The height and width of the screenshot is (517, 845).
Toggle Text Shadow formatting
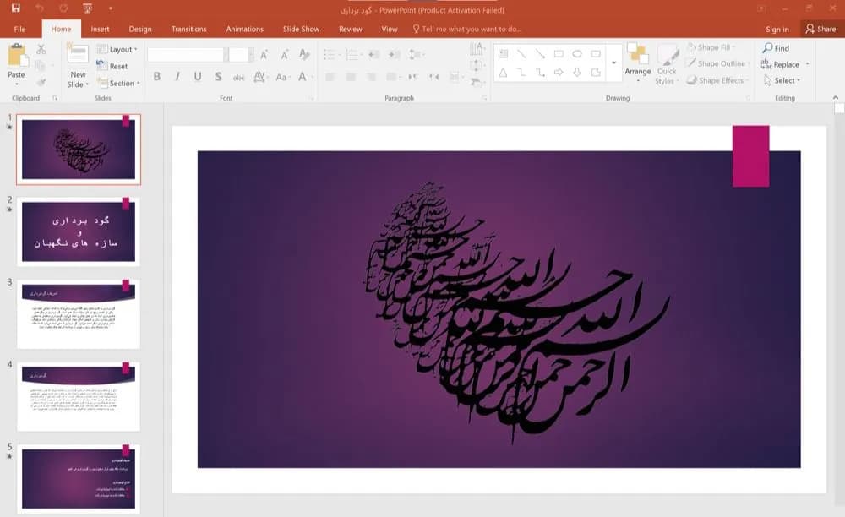coord(218,77)
